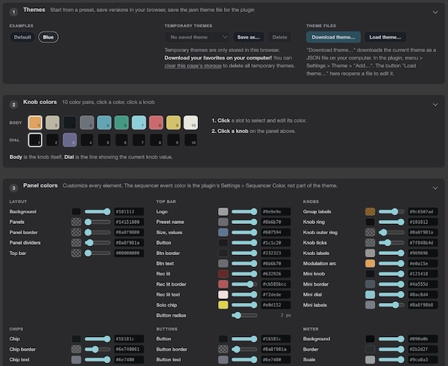
Task: Edit the Meter Border hex field #2b2d2f
Action: click(x=423, y=349)
